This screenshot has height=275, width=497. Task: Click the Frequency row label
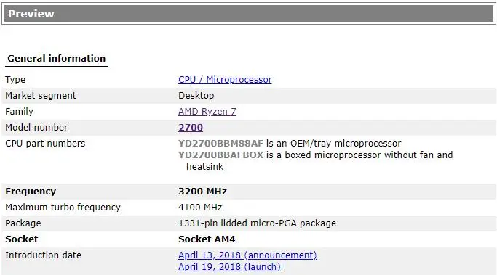click(31, 192)
